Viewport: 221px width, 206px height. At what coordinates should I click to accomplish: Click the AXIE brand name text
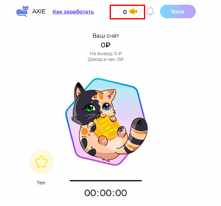[x=39, y=11]
